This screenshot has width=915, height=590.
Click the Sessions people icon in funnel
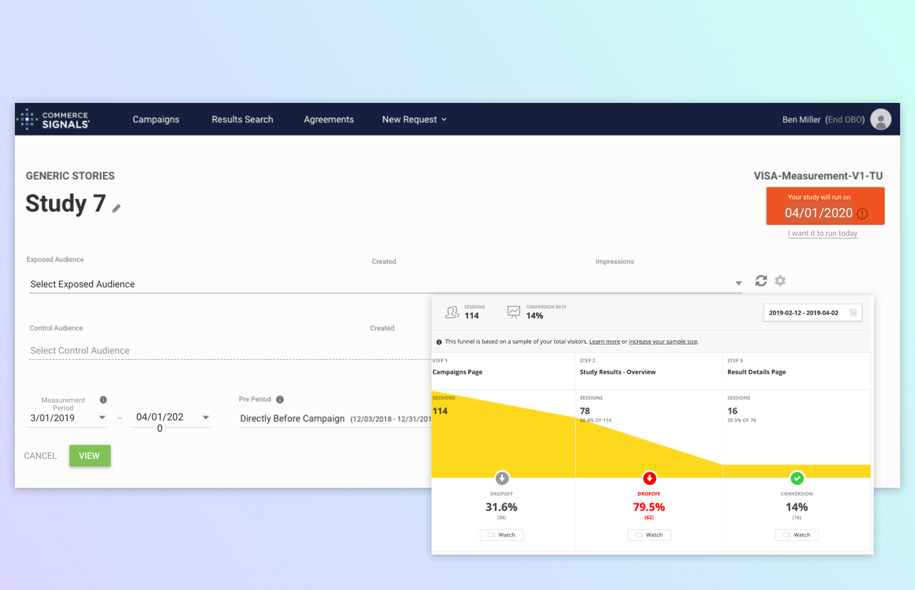click(451, 312)
